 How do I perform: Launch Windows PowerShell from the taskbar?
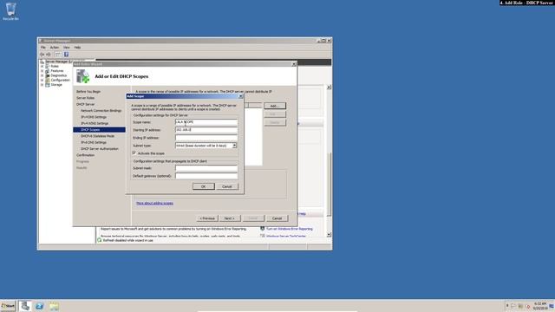coord(39,306)
